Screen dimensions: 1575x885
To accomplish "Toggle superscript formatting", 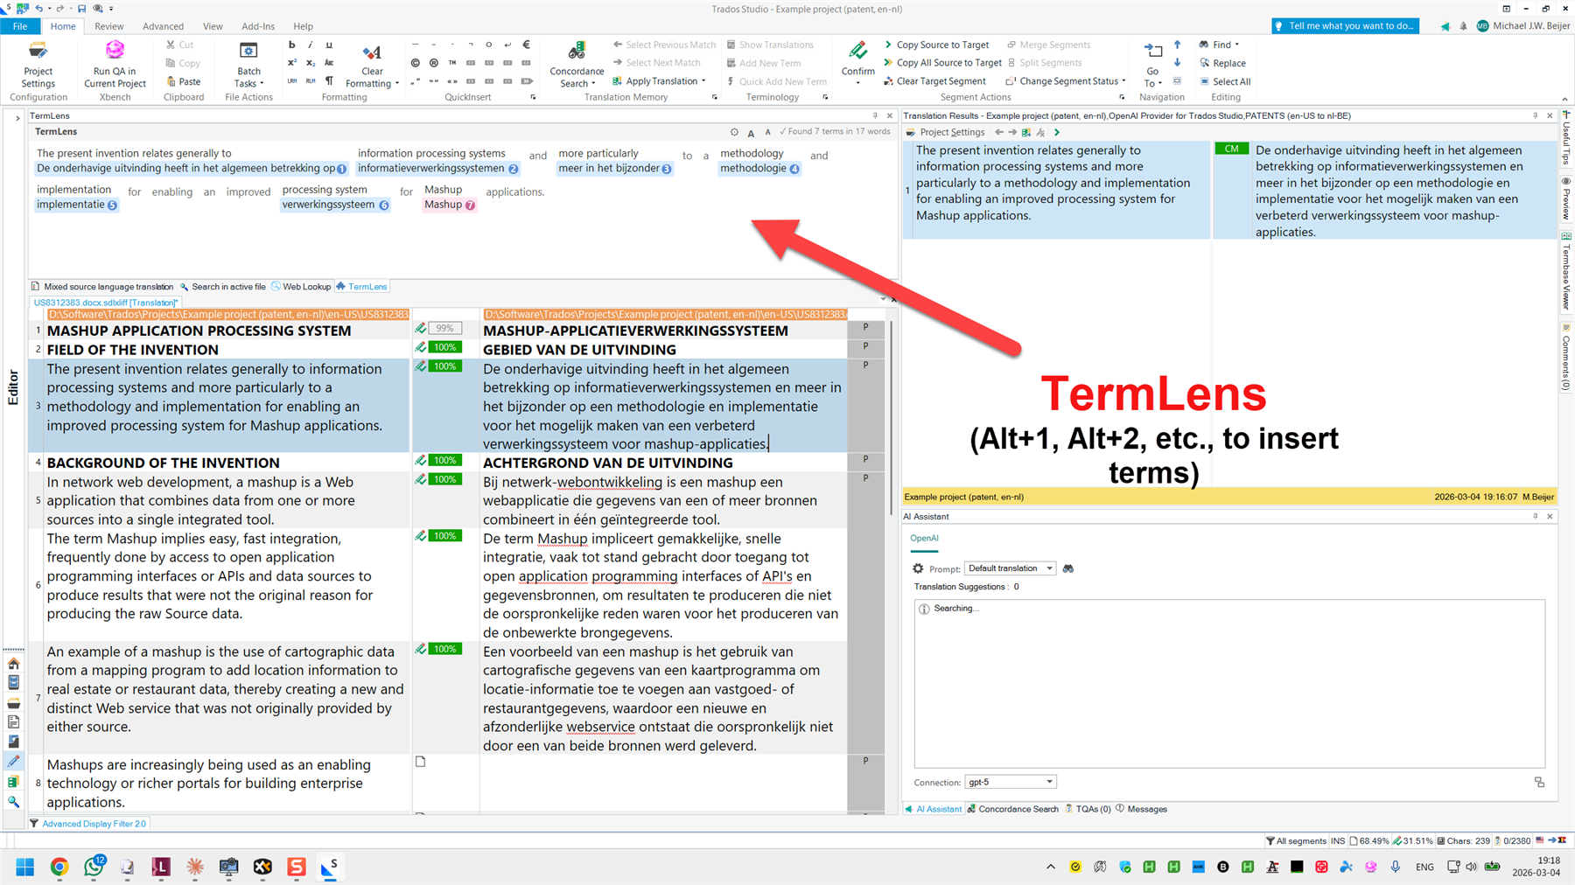I will tap(290, 62).
